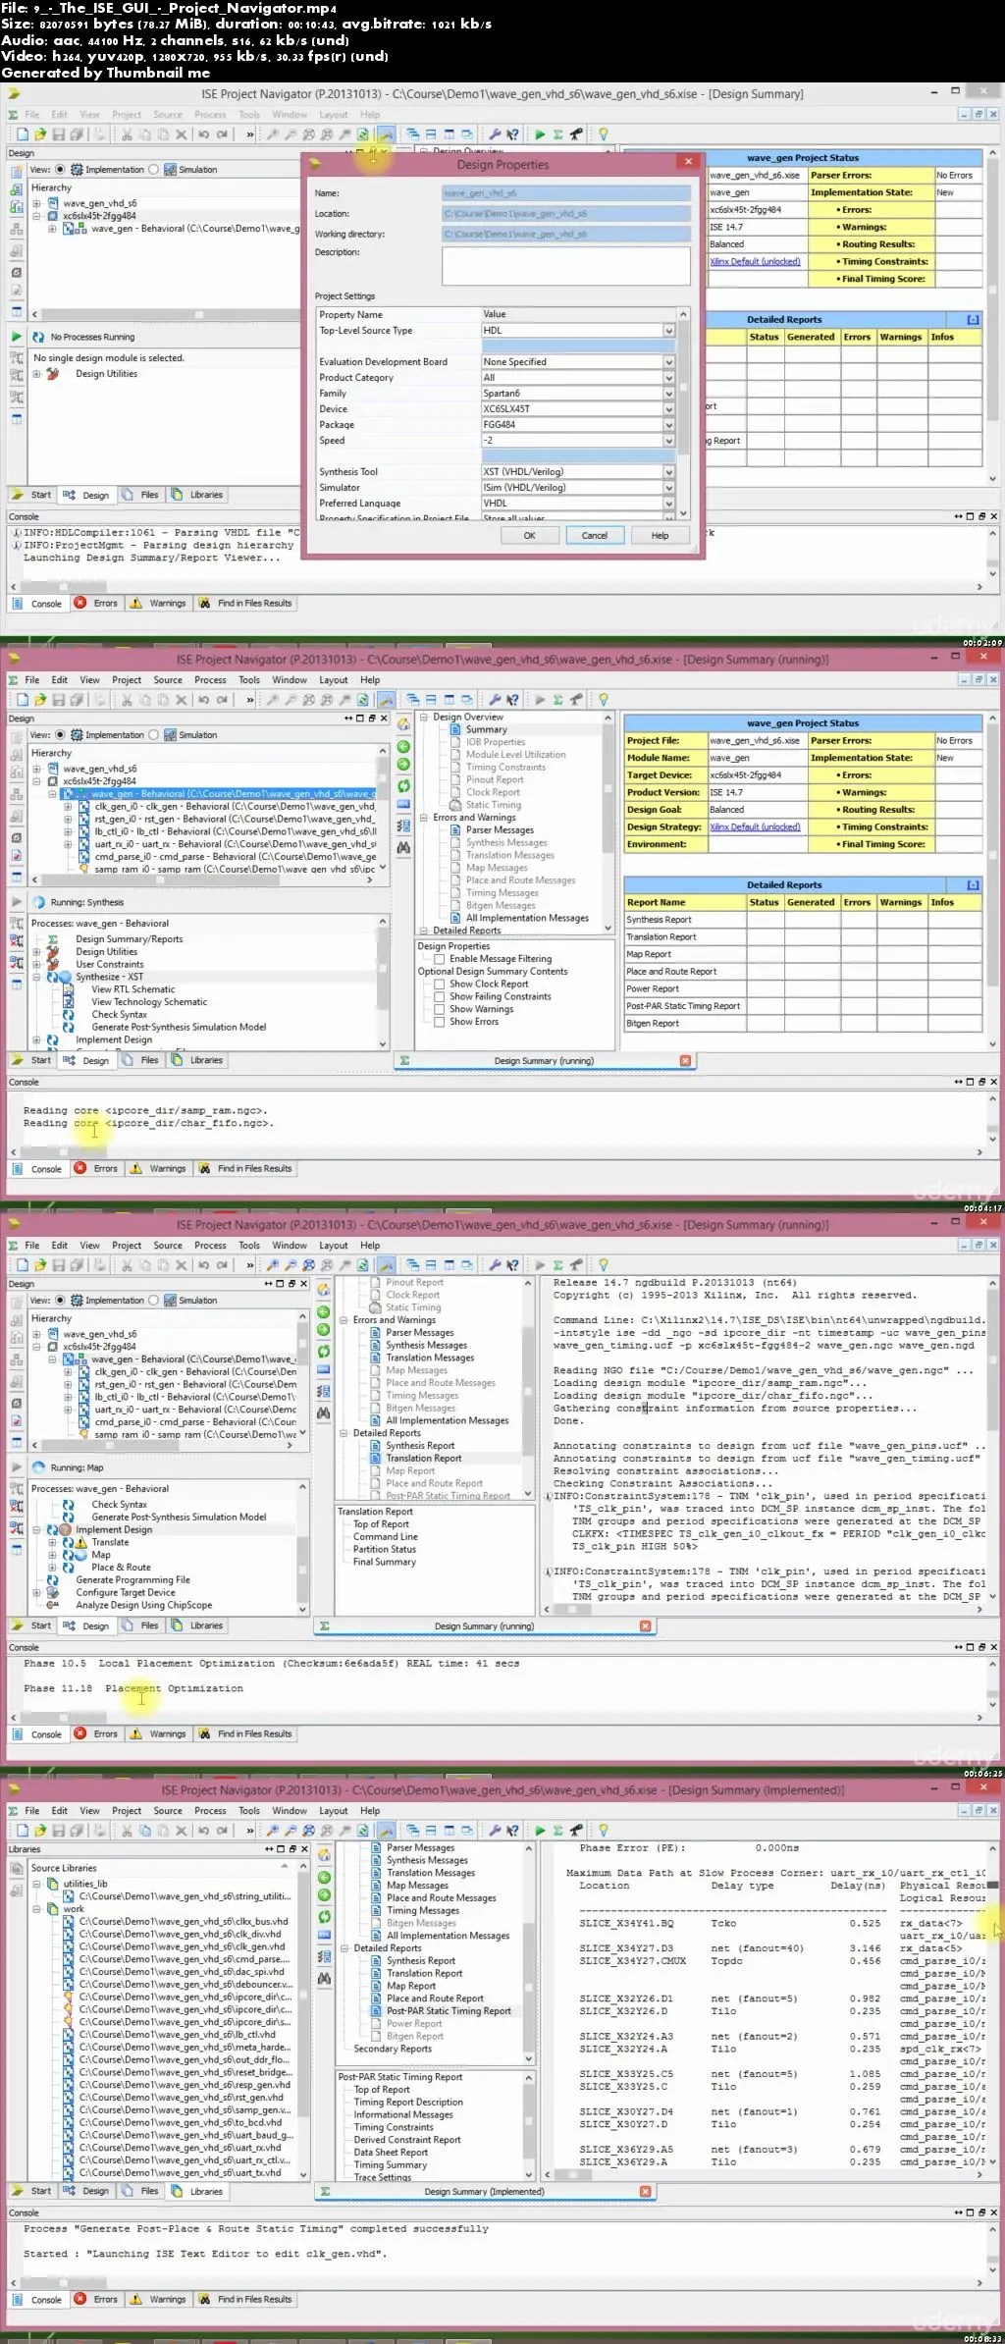
Task: Click Open folder icon in Running: Synthesis window toolbar
Action: (40, 700)
